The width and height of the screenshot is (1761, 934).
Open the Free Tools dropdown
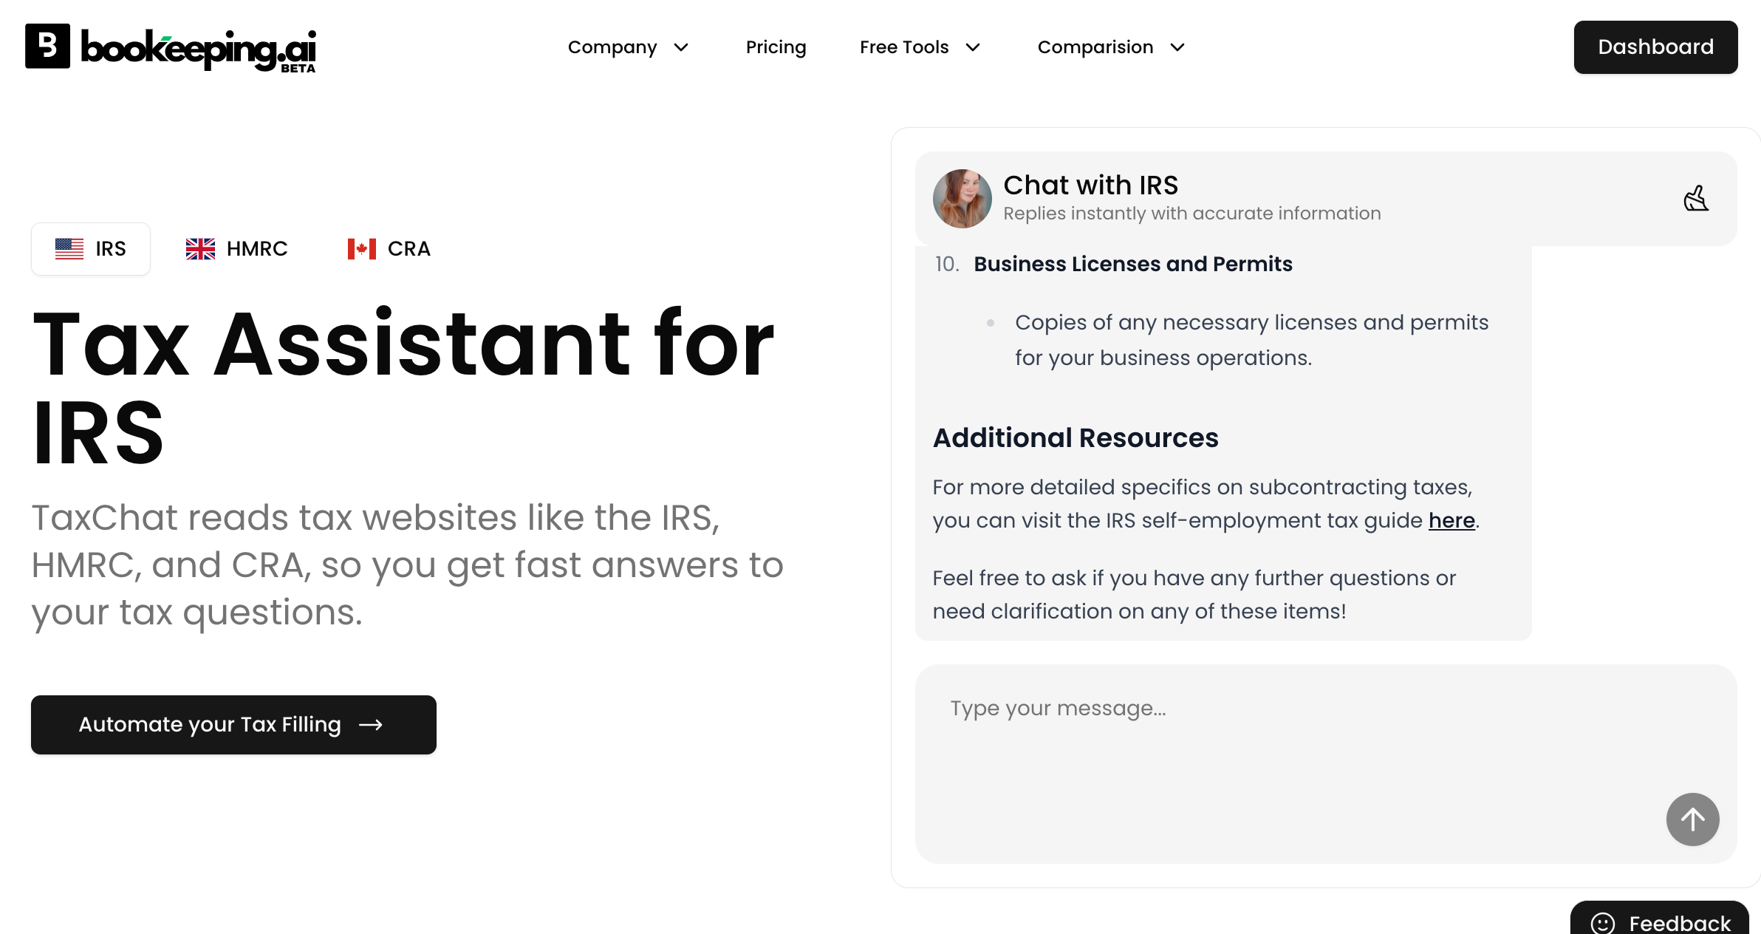point(920,47)
